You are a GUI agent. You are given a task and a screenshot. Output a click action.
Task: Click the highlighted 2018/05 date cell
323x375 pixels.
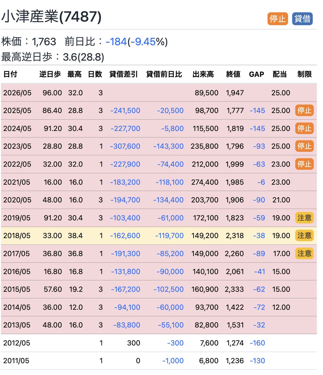click(x=17, y=236)
